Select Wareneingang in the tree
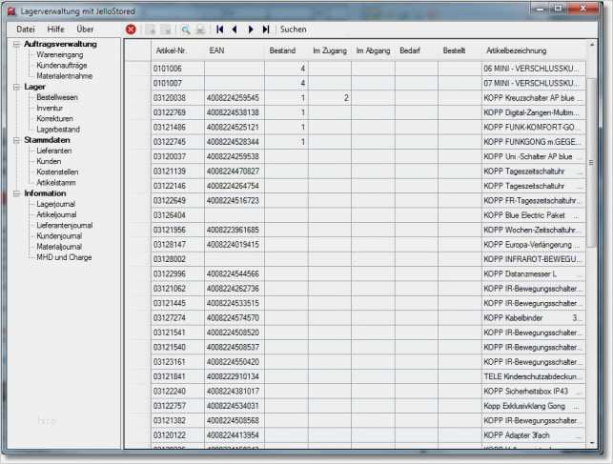This screenshot has width=613, height=464. [x=60, y=55]
